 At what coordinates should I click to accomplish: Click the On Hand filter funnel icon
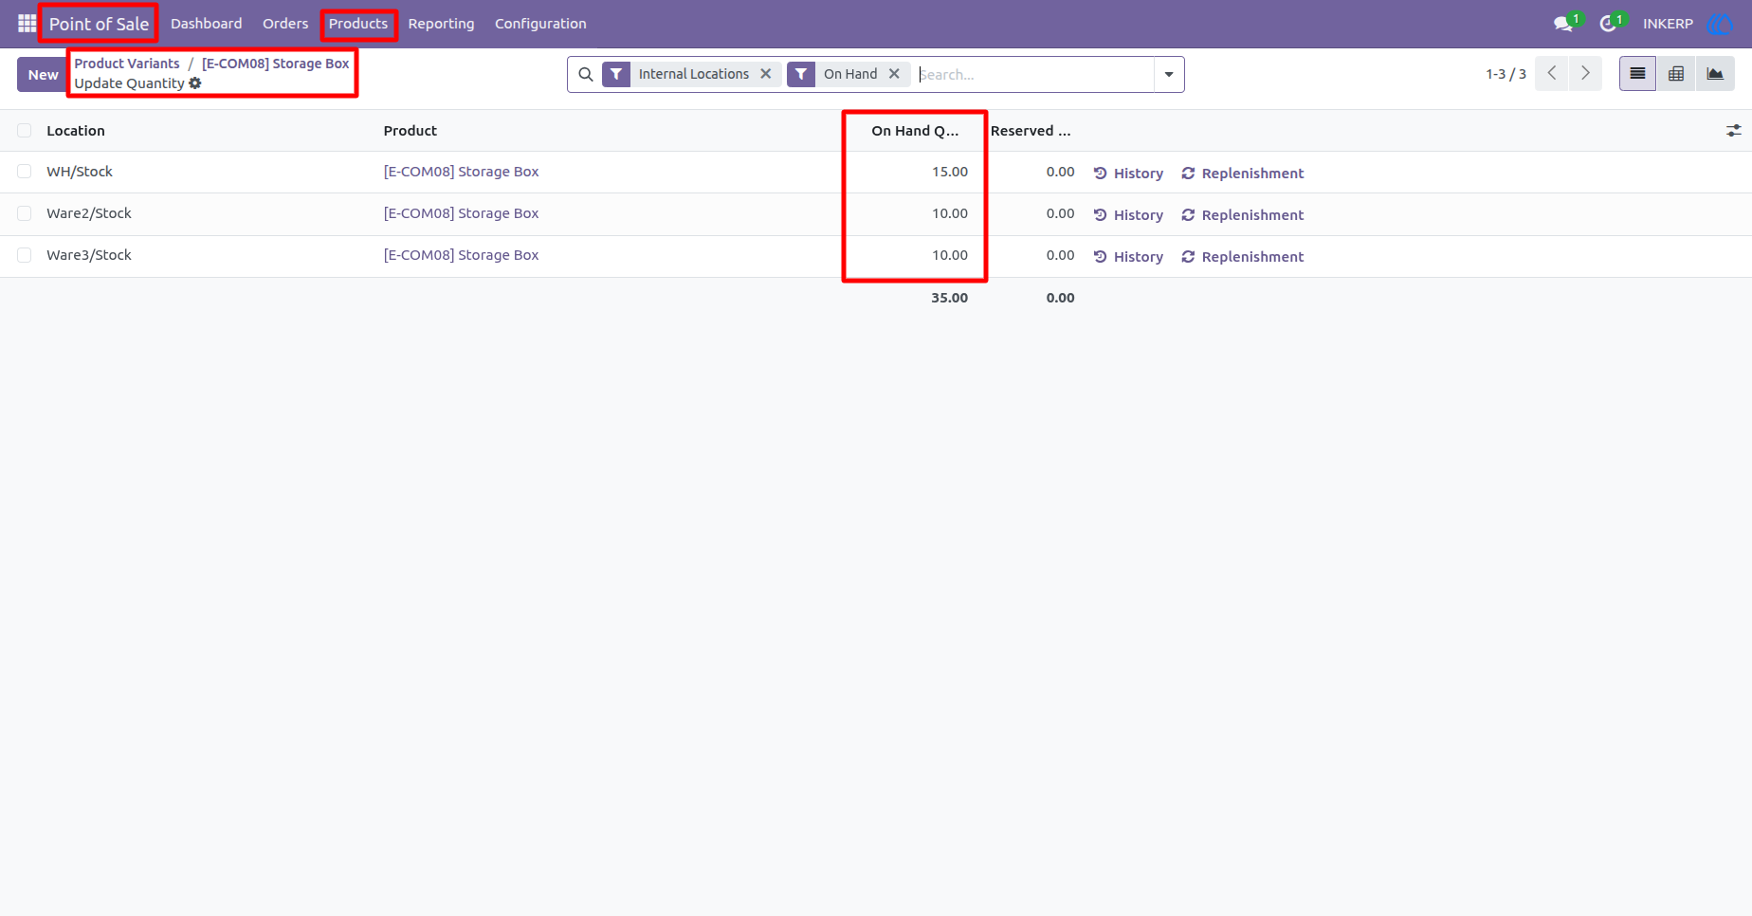pyautogui.click(x=801, y=74)
